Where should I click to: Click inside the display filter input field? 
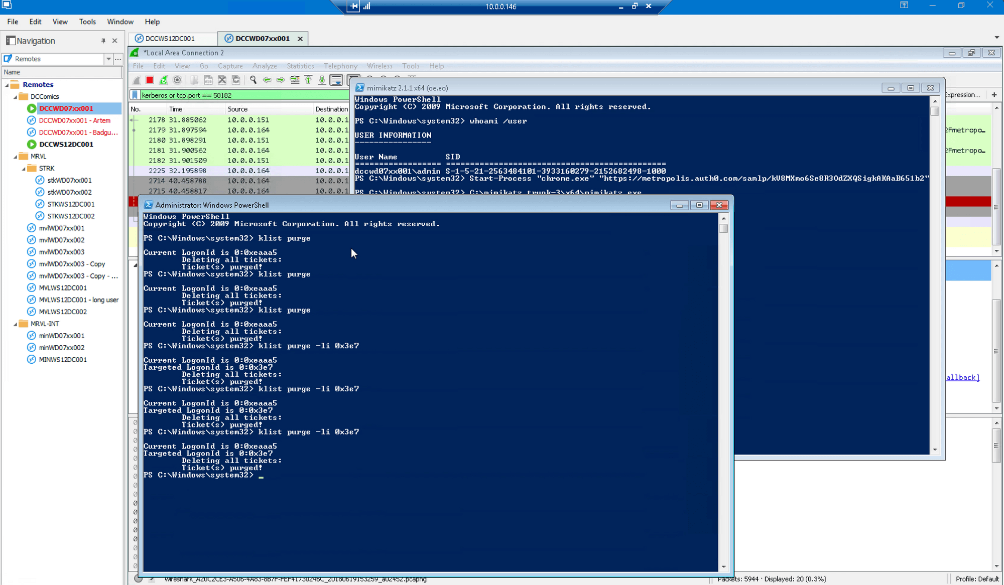click(226, 94)
